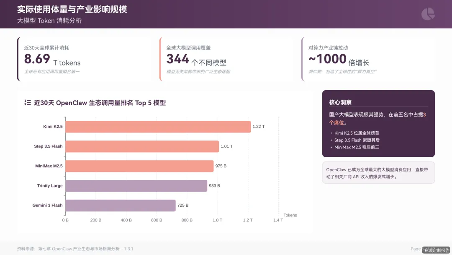Click the Step 3.5 Flash bar
This screenshot has height=255, width=452.
click(142, 146)
